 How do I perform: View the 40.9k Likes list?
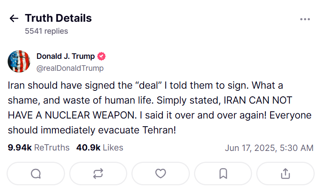coord(100,148)
